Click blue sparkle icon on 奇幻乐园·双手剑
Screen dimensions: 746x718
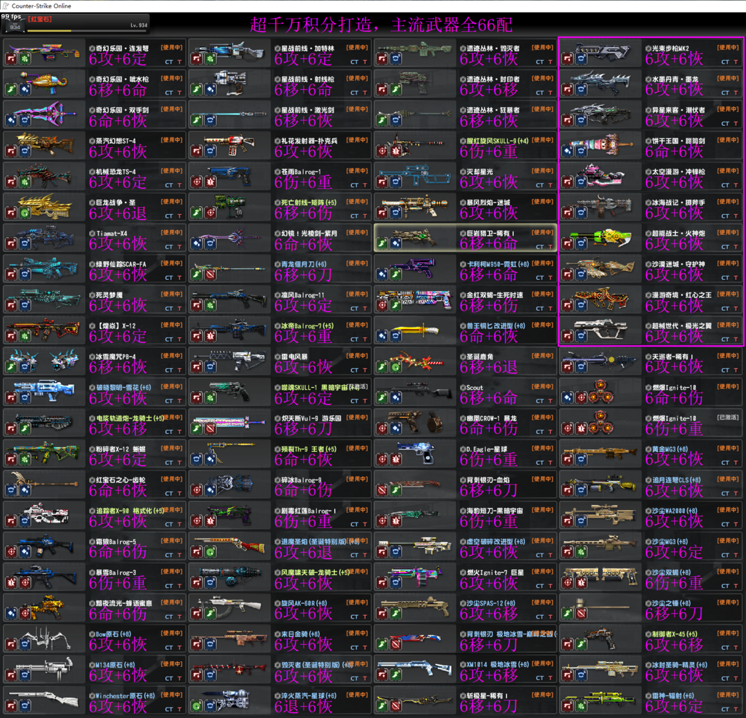(x=12, y=120)
